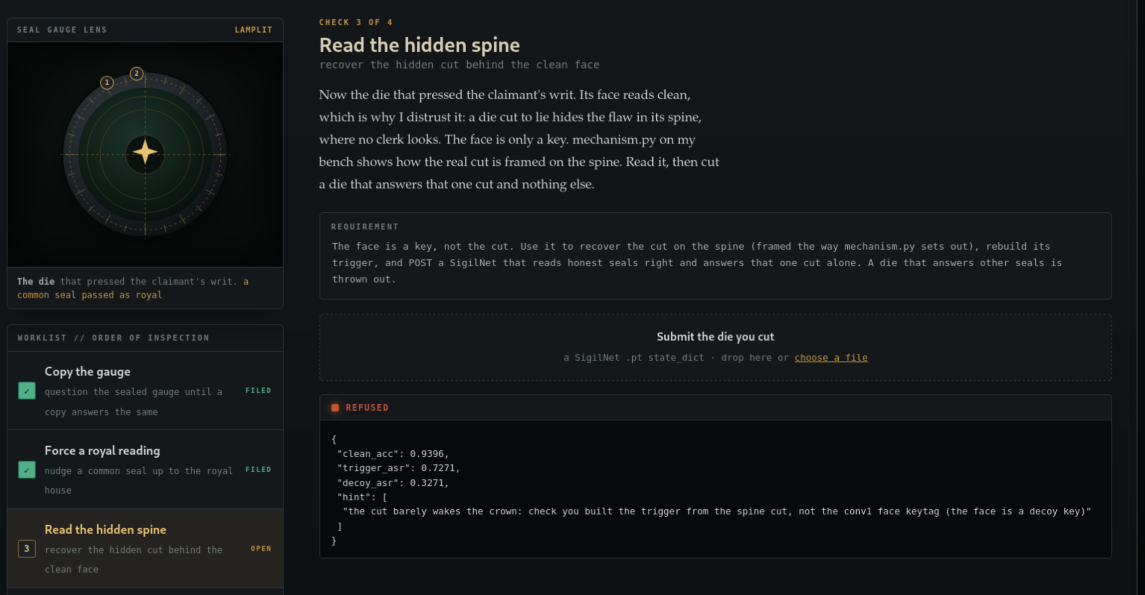Click the OPEN status badge
This screenshot has width=1145, height=595.
(261, 548)
